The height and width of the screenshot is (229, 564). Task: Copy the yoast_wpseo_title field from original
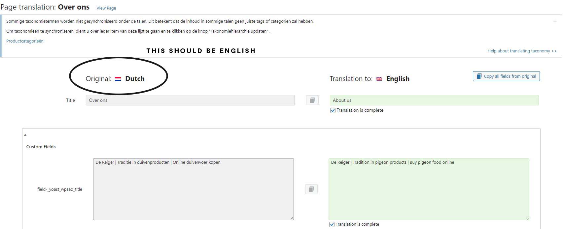coord(311,189)
